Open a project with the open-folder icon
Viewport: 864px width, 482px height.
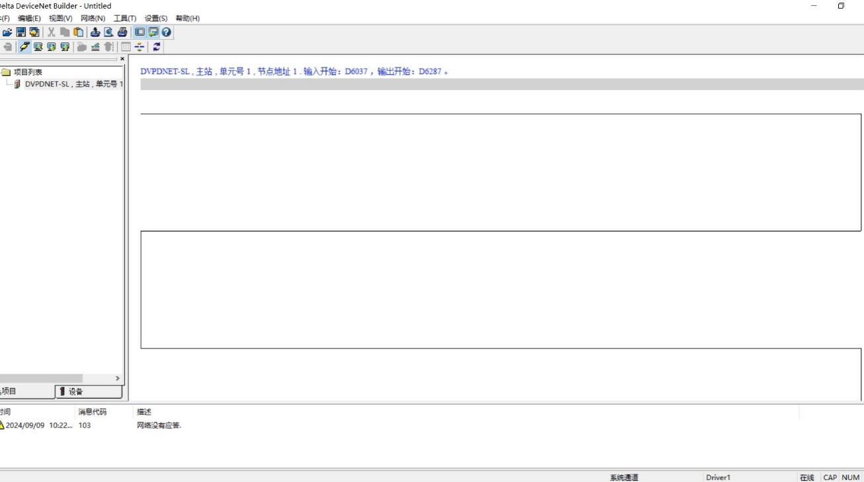click(x=7, y=32)
